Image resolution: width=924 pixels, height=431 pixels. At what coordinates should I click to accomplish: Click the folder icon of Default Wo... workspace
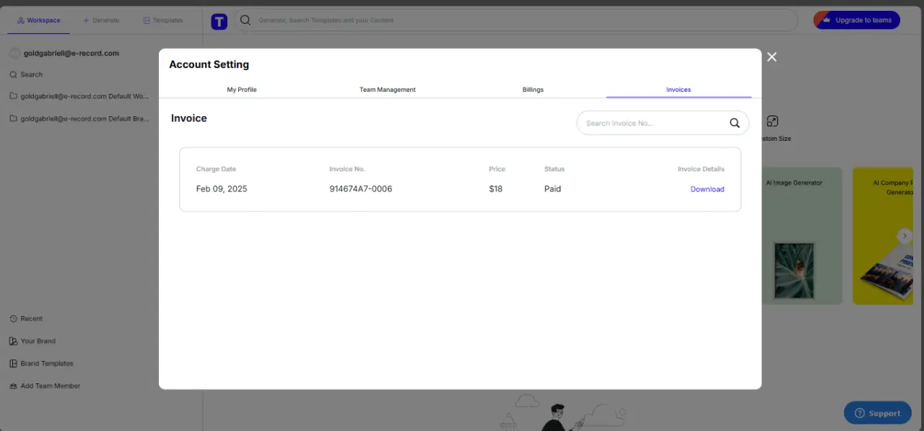pos(14,96)
